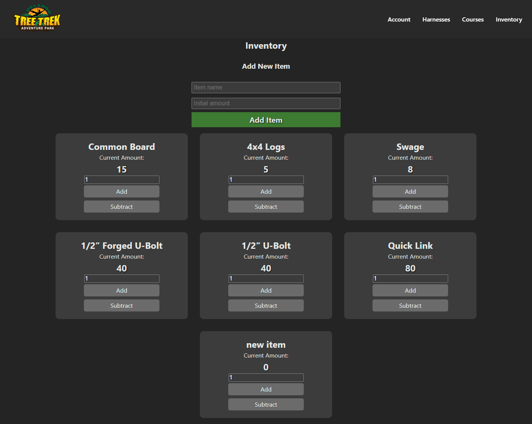Click the 4x4 Logs quantity field
This screenshot has height=424, width=532.
[266, 180]
